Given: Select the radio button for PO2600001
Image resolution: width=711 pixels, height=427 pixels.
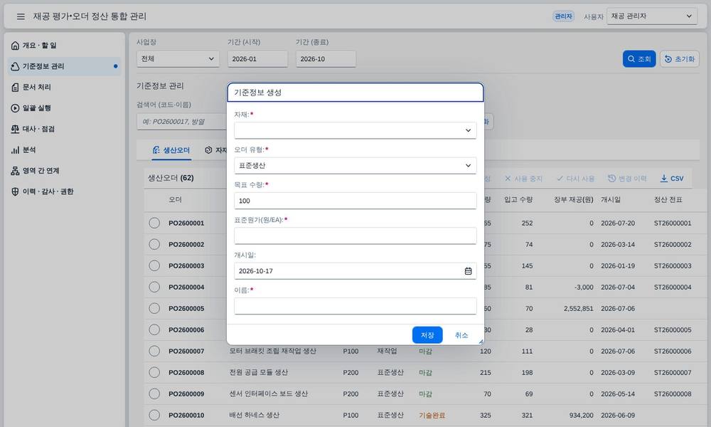Looking at the screenshot, I should [x=154, y=223].
